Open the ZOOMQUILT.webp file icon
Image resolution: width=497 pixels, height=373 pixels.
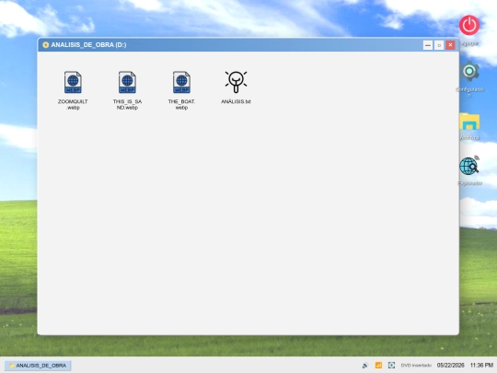(x=73, y=82)
